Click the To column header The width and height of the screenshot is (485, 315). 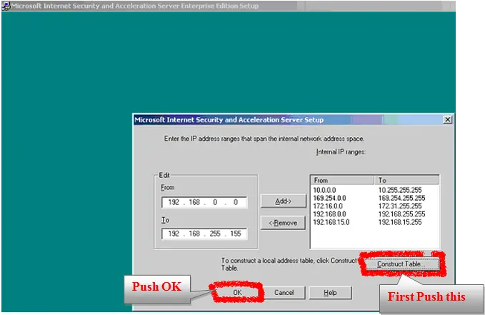pos(406,180)
